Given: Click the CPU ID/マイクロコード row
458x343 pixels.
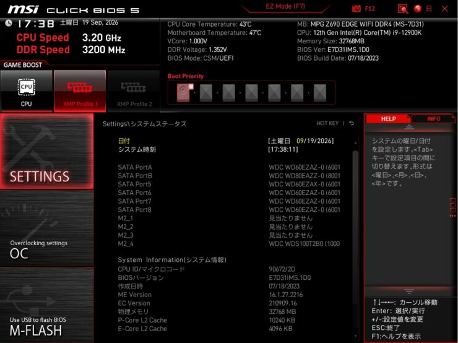Looking at the screenshot, I should tap(229, 269).
